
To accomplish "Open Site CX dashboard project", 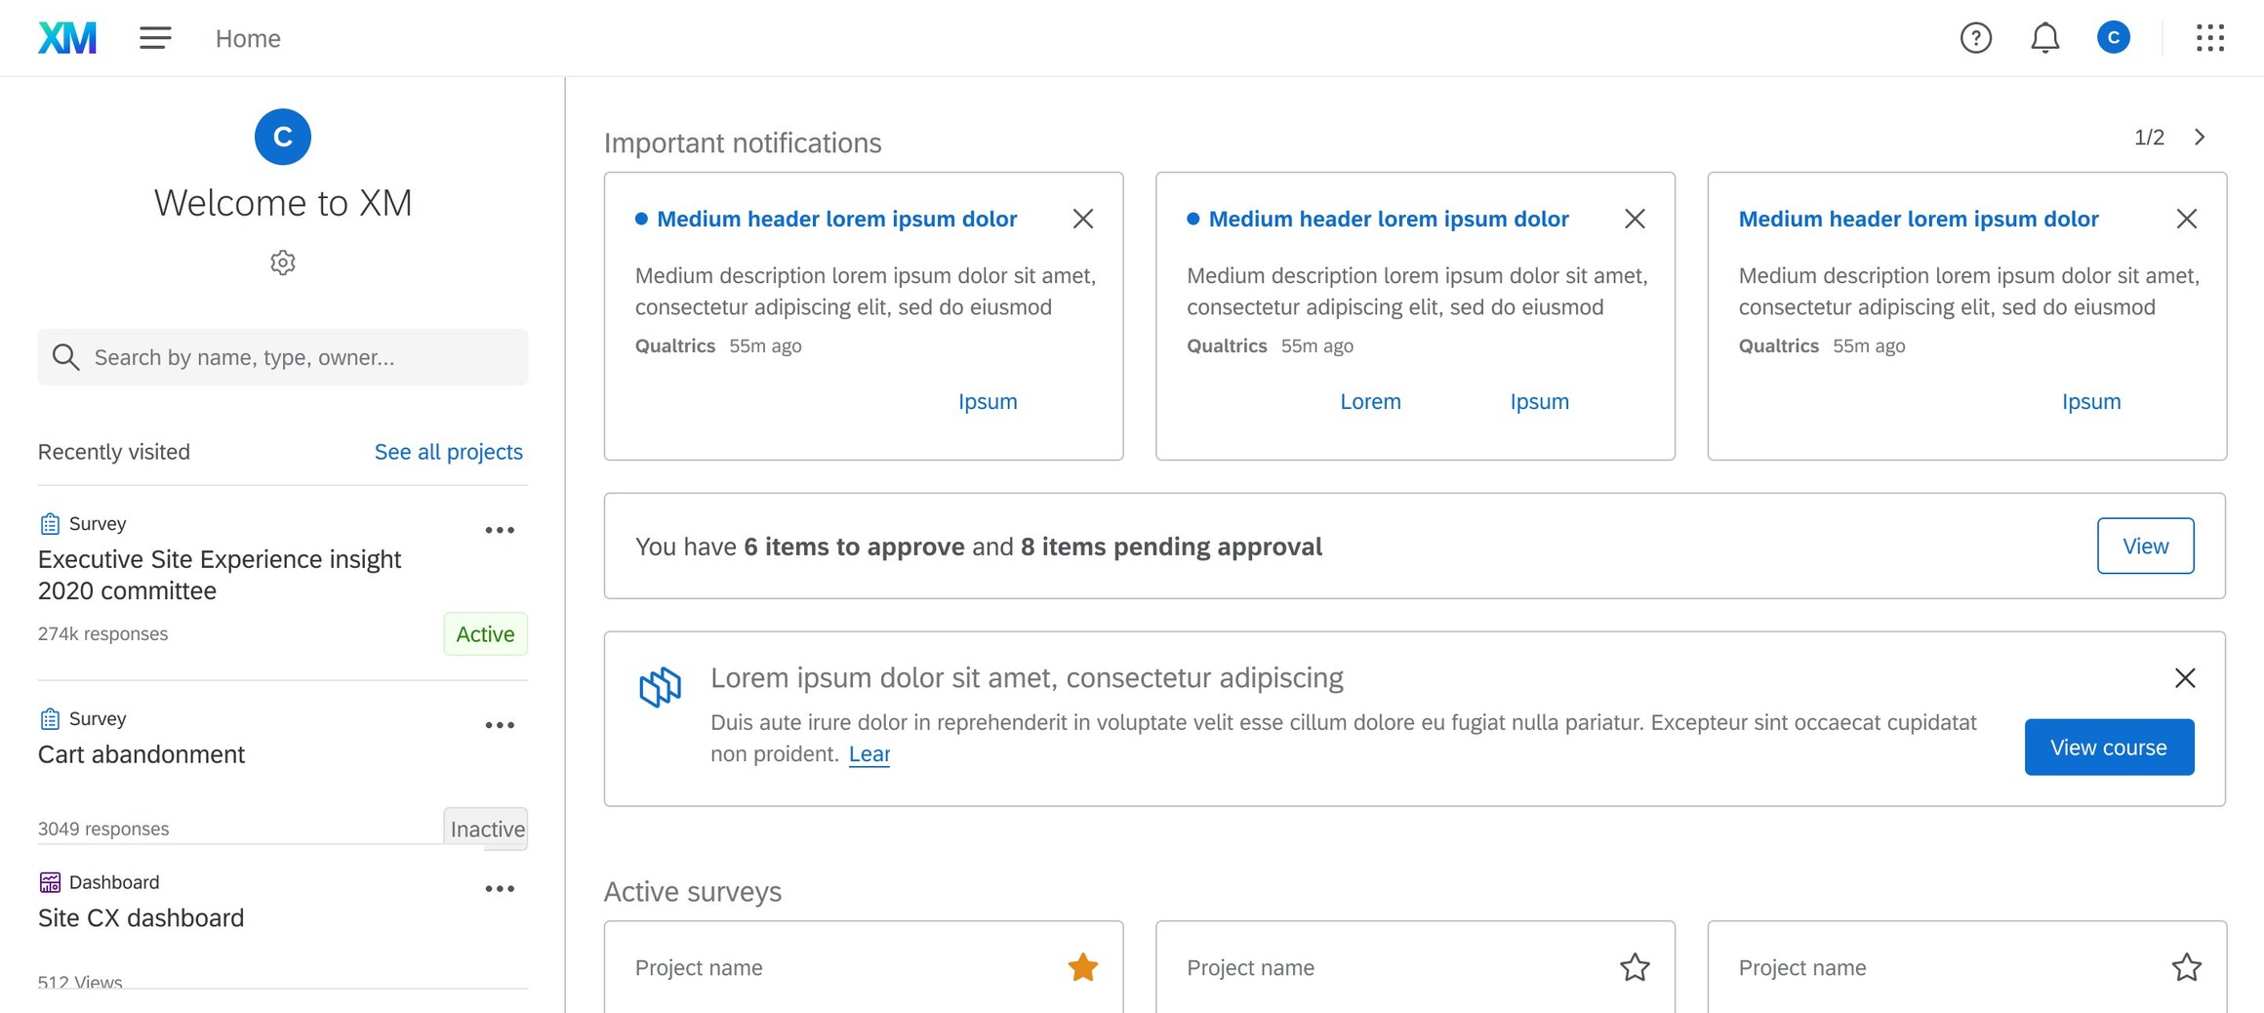I will pos(141,918).
